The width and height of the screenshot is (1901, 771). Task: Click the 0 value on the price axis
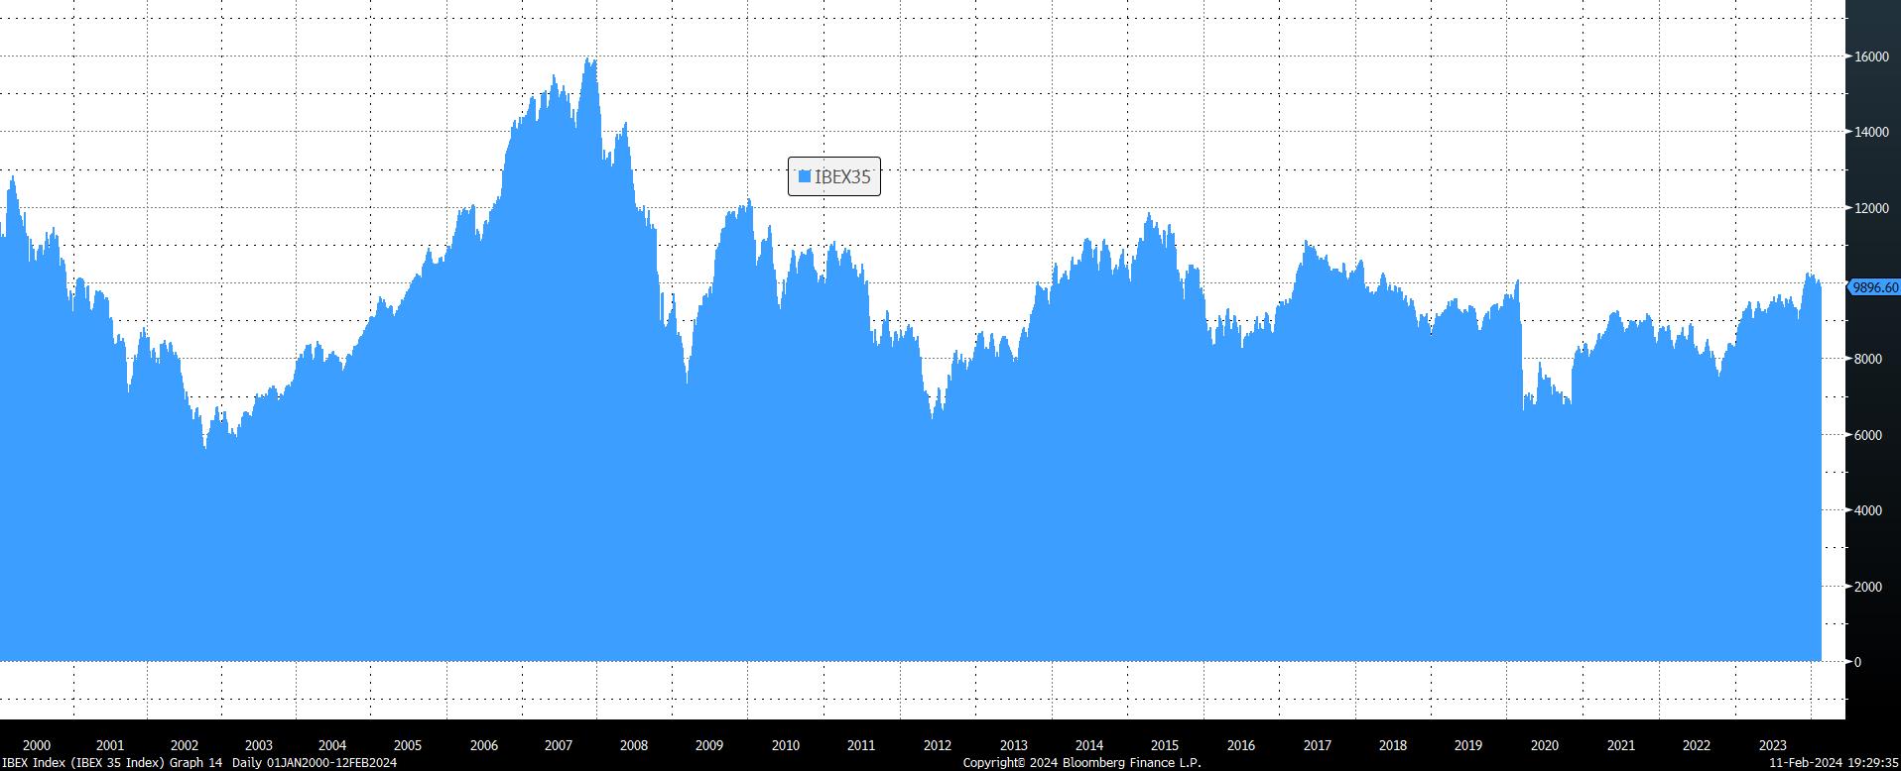(x=1858, y=662)
